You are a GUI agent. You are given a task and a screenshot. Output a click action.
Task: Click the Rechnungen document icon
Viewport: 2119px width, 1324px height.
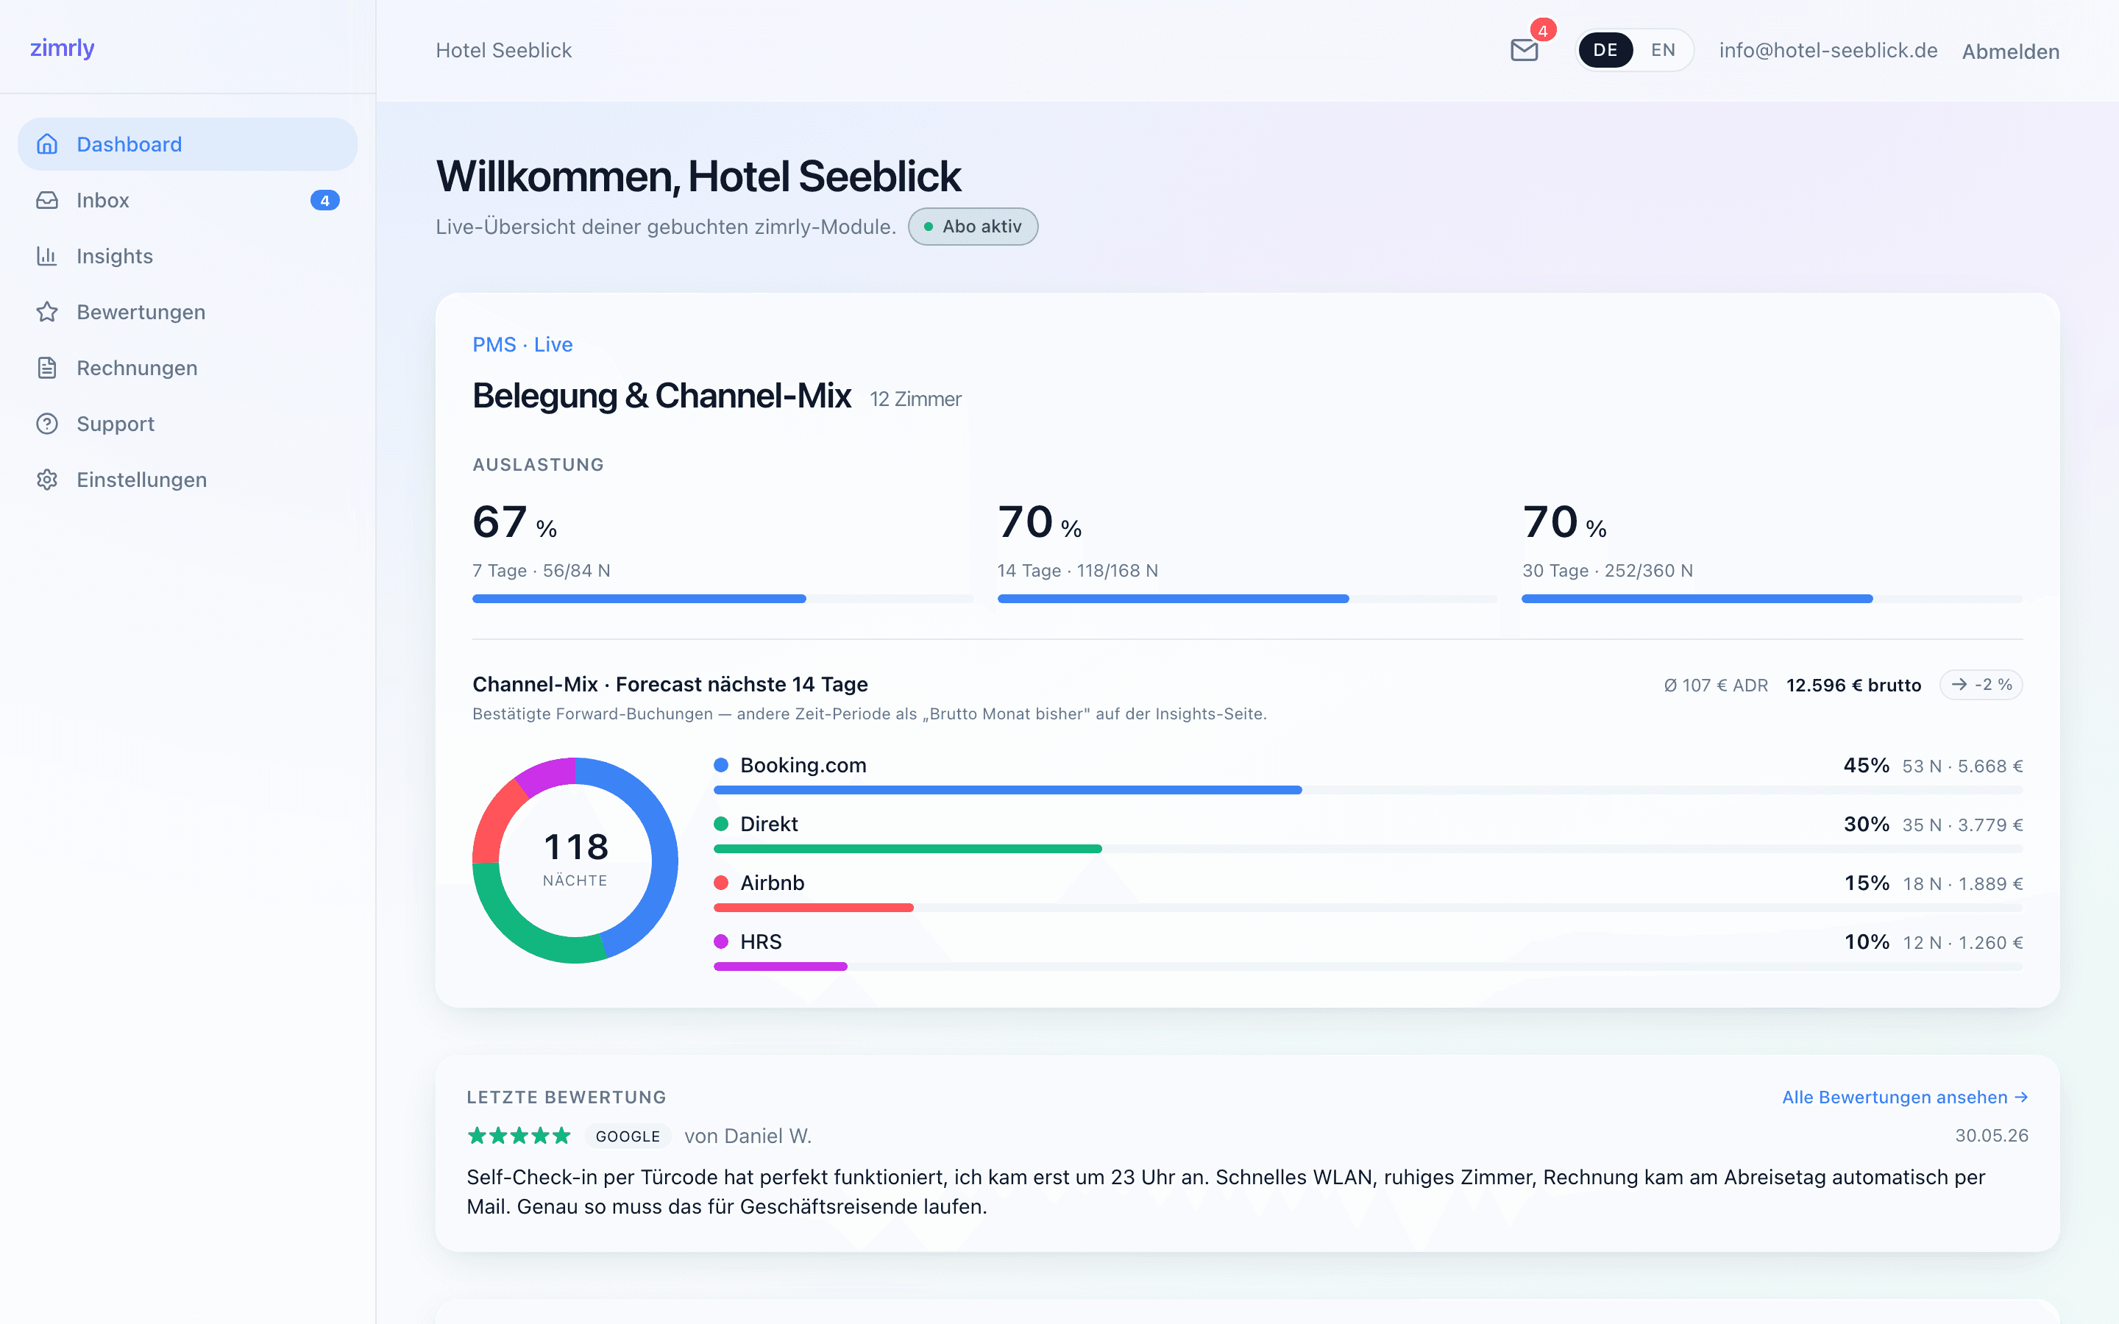47,368
